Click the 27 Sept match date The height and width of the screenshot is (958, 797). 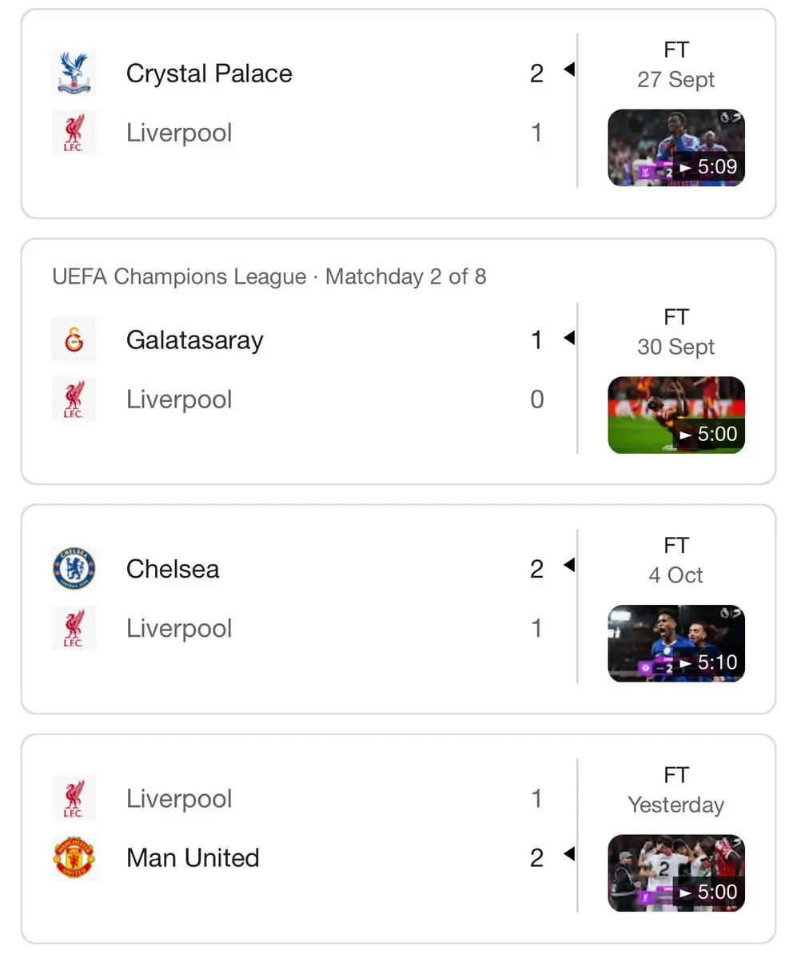click(x=676, y=79)
